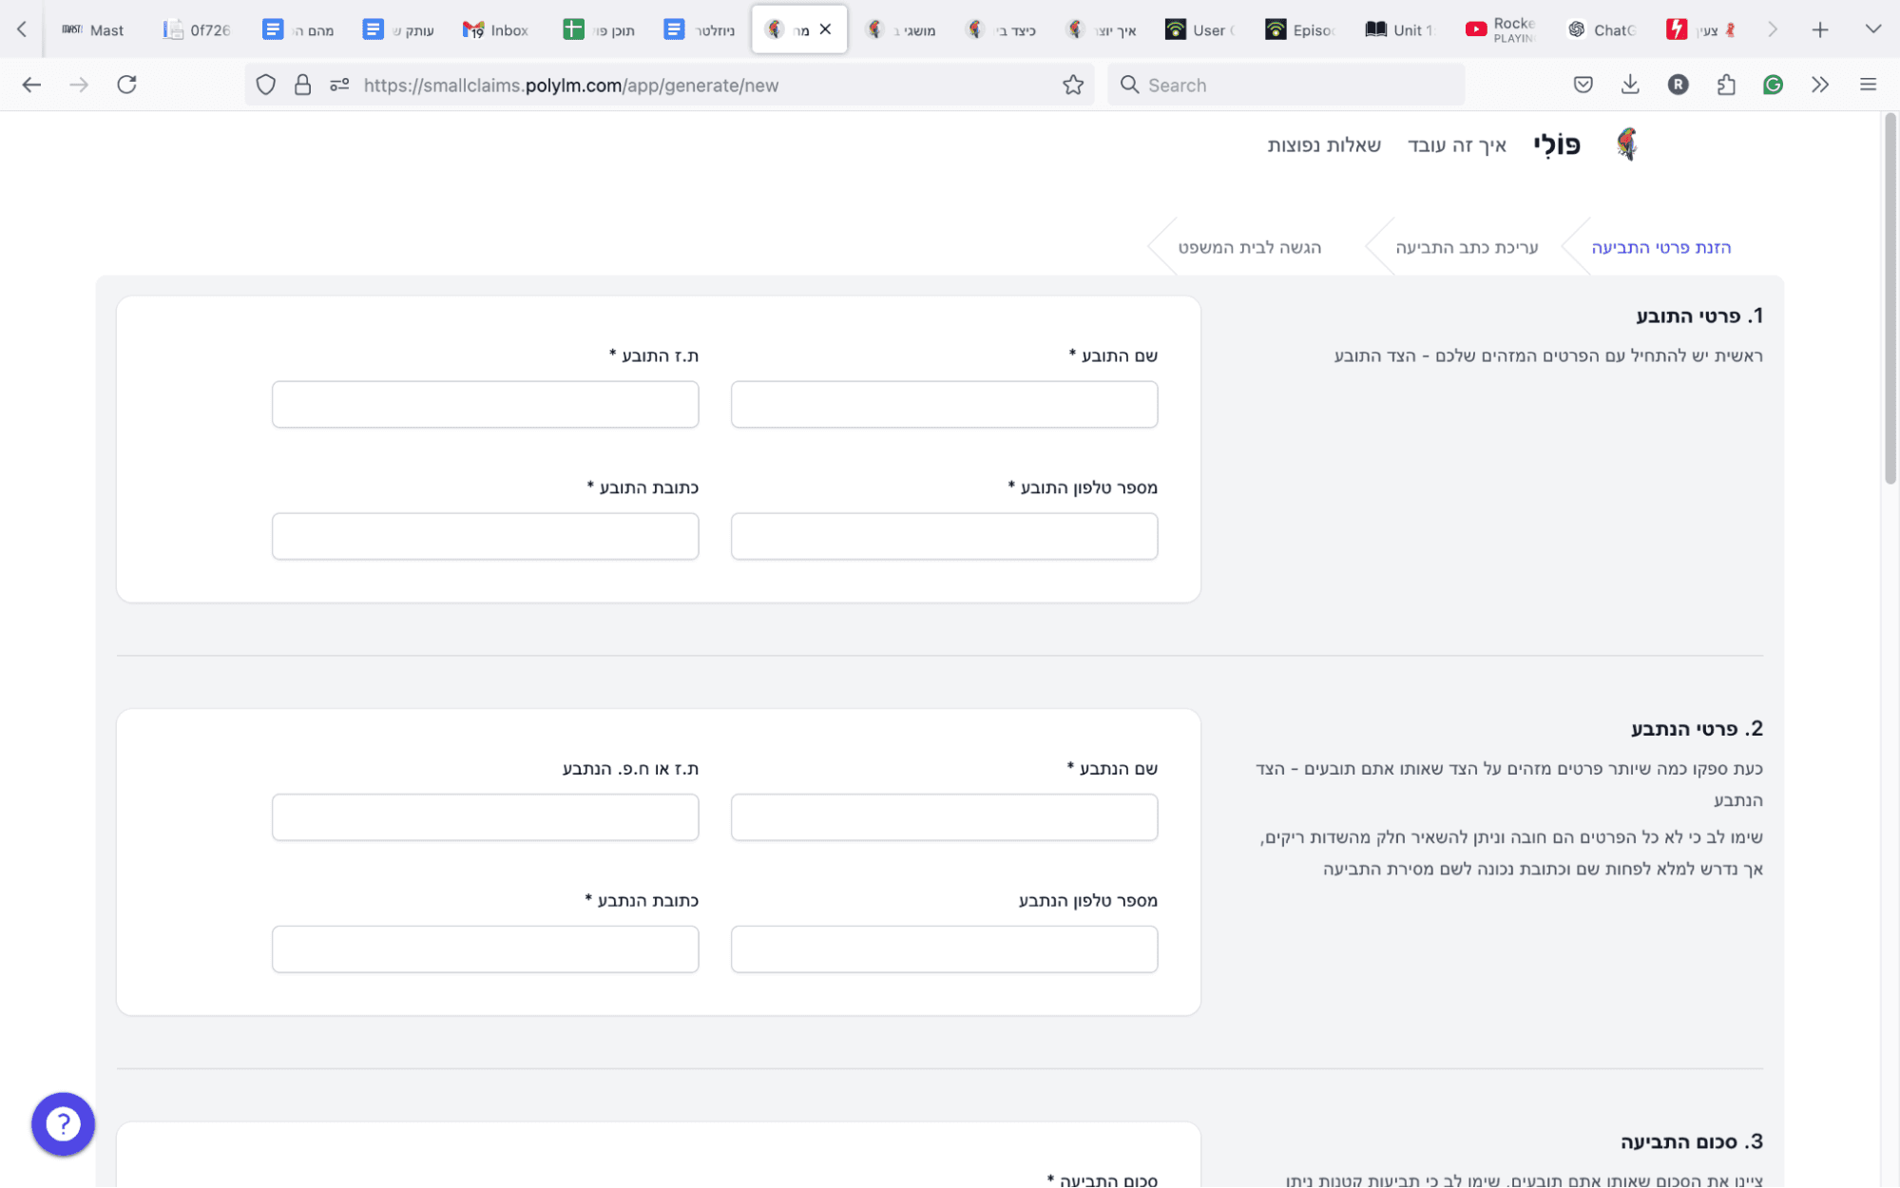1900x1188 pixels.
Task: Switch to the מהם ה Google Docs tab
Action: 297,29
